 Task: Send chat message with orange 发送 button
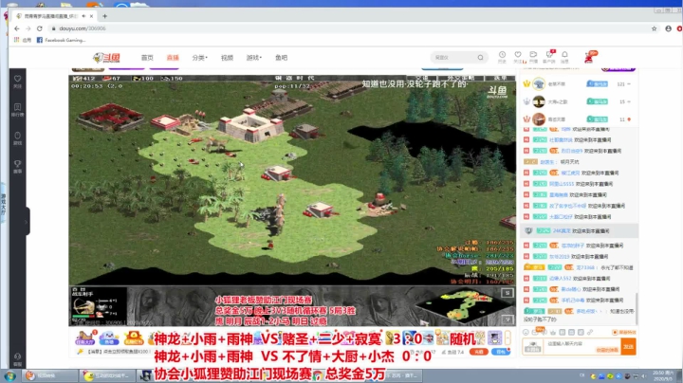click(629, 347)
